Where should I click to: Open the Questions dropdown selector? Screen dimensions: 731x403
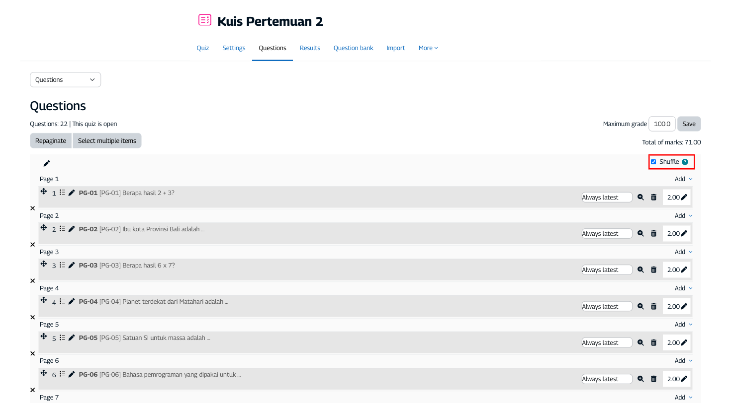65,80
